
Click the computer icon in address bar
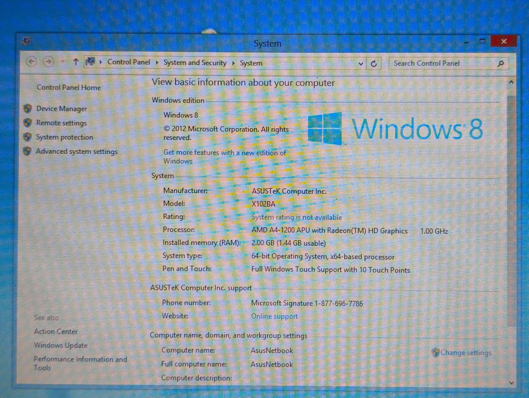90,62
